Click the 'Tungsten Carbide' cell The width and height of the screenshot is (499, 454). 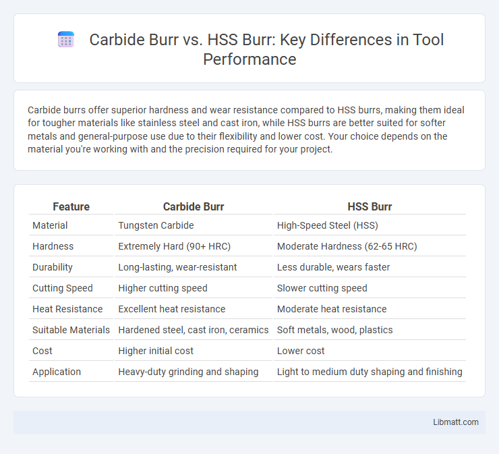pos(156,225)
